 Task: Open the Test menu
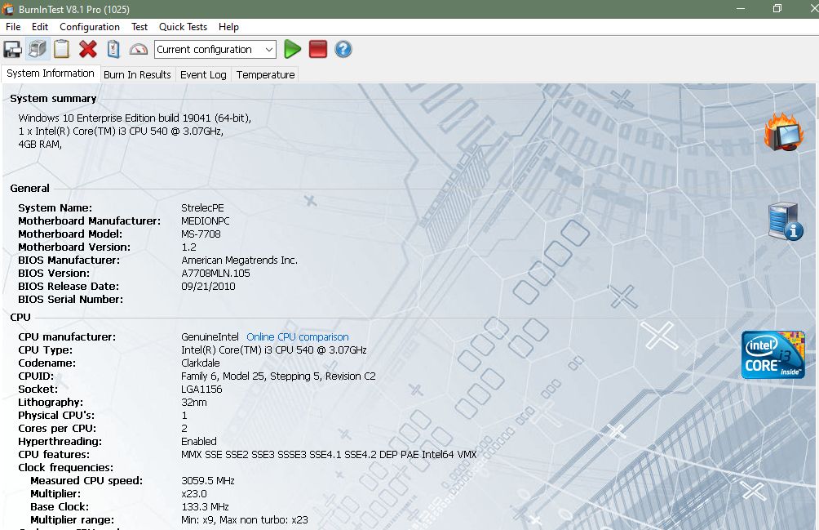(139, 27)
